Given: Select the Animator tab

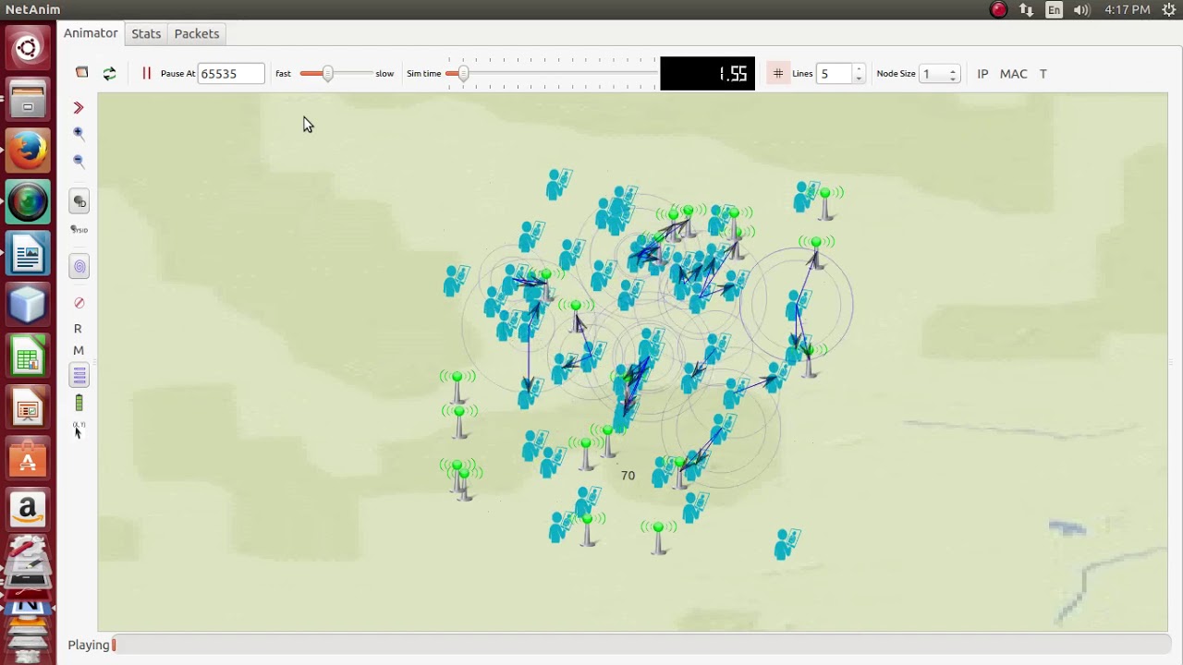Looking at the screenshot, I should (x=91, y=33).
